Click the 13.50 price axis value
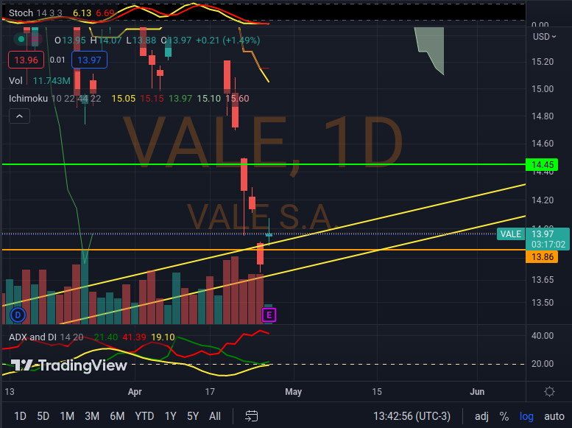The height and width of the screenshot is (428, 572). (543, 303)
